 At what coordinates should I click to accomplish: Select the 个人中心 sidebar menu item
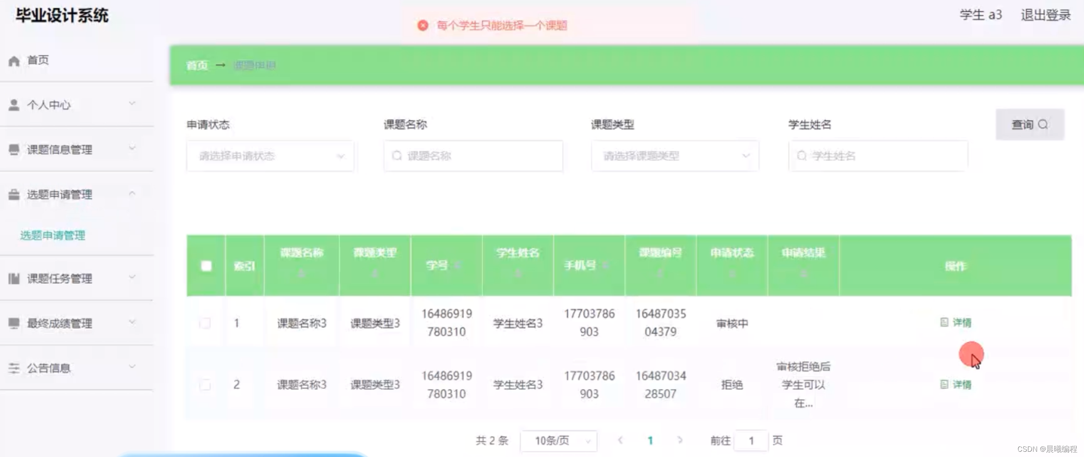(77, 105)
